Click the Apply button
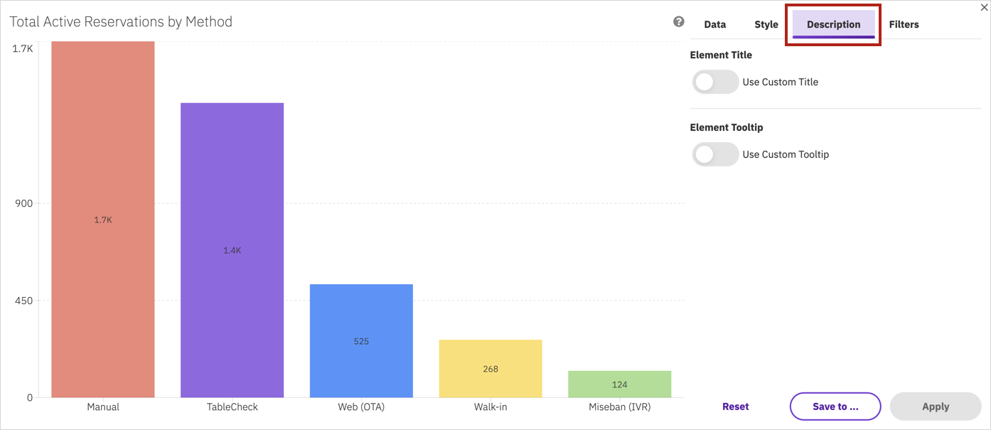The width and height of the screenshot is (991, 430). point(936,407)
